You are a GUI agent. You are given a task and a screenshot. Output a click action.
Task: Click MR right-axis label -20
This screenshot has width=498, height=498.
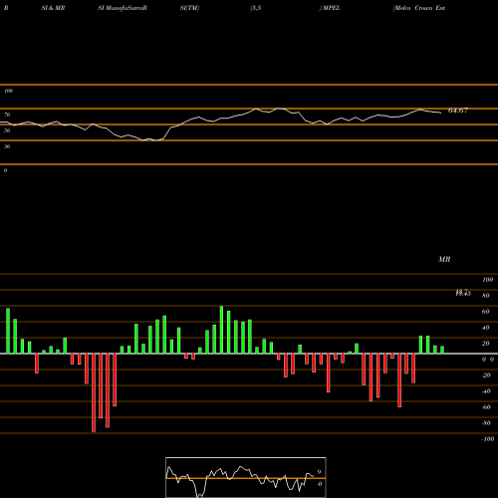pos(486,375)
